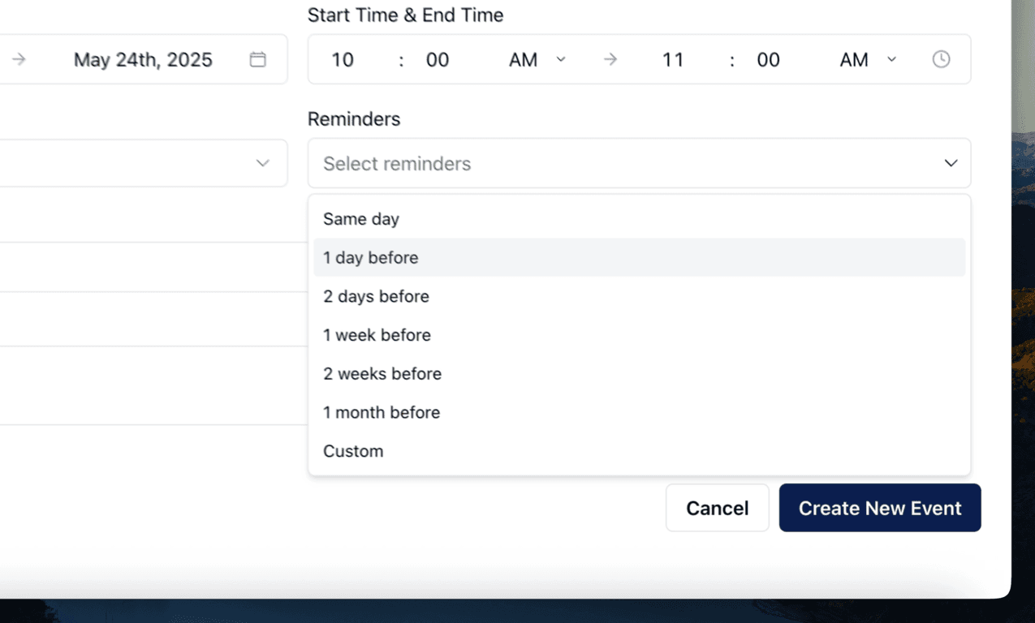Viewport: 1035px width, 623px height.
Task: Open the end time AM/PM dropdown
Action: pos(868,59)
